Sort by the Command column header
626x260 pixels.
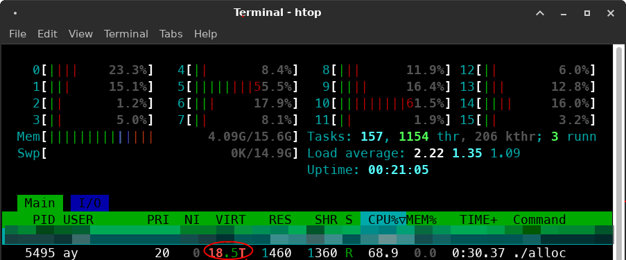coord(539,220)
